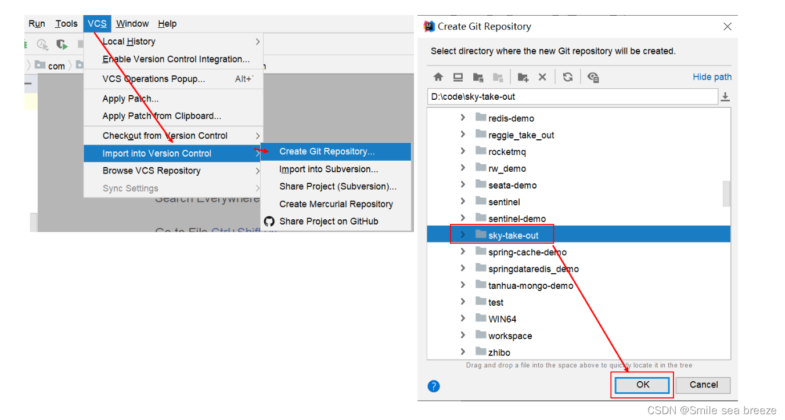Expand the rw_demo folder node
785x420 pixels.
click(463, 168)
